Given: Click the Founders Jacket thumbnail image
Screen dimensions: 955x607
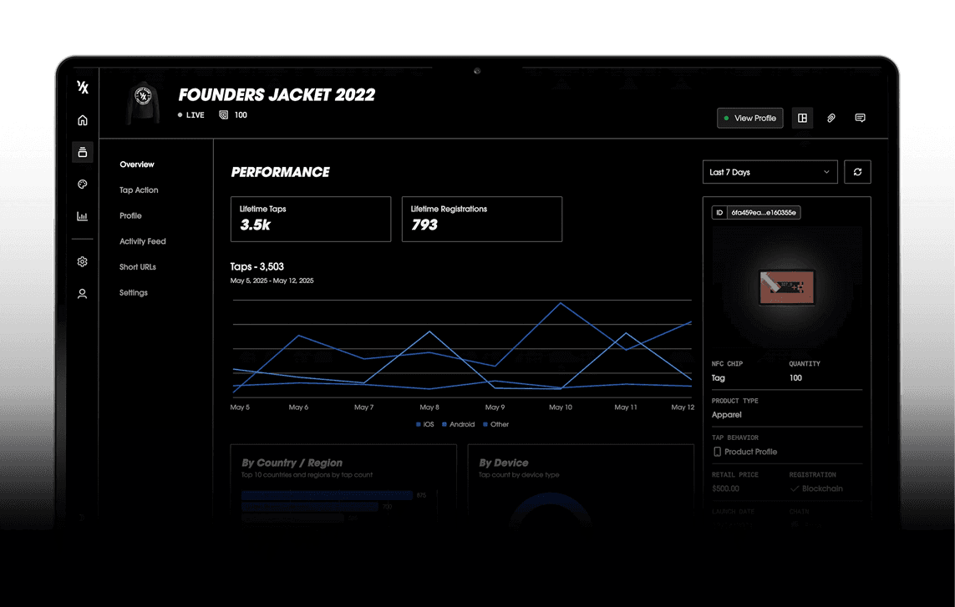Looking at the screenshot, I should click(143, 103).
